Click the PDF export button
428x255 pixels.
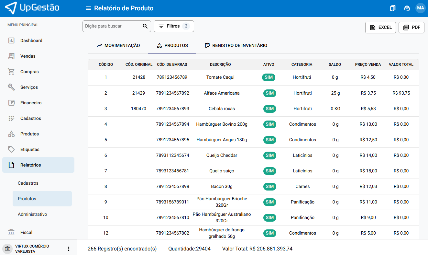tap(412, 28)
